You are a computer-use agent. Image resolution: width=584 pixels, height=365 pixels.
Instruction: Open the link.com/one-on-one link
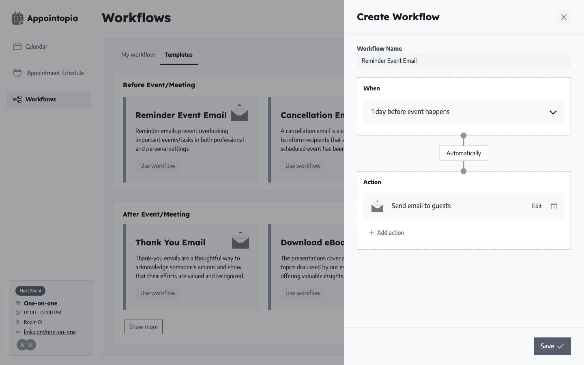[50, 332]
